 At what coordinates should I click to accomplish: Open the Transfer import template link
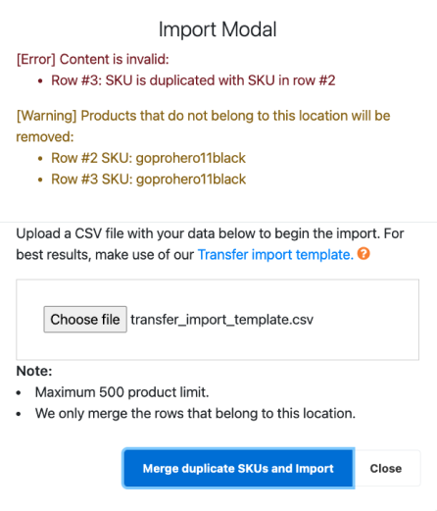point(275,254)
